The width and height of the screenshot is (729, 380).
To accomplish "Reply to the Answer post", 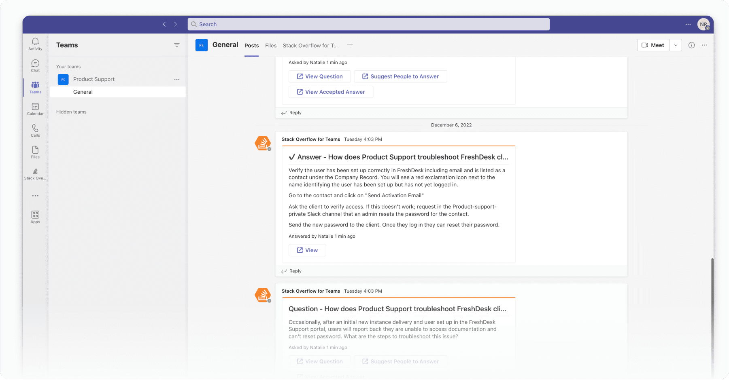I will point(291,271).
